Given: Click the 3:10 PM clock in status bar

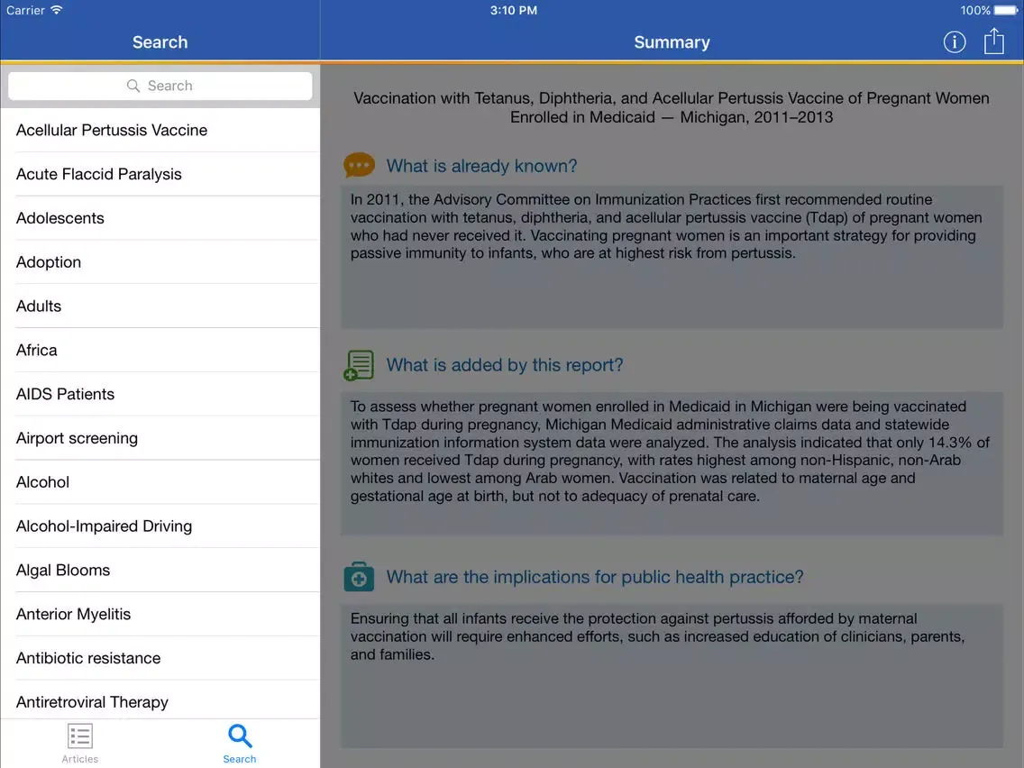Looking at the screenshot, I should 513,11.
